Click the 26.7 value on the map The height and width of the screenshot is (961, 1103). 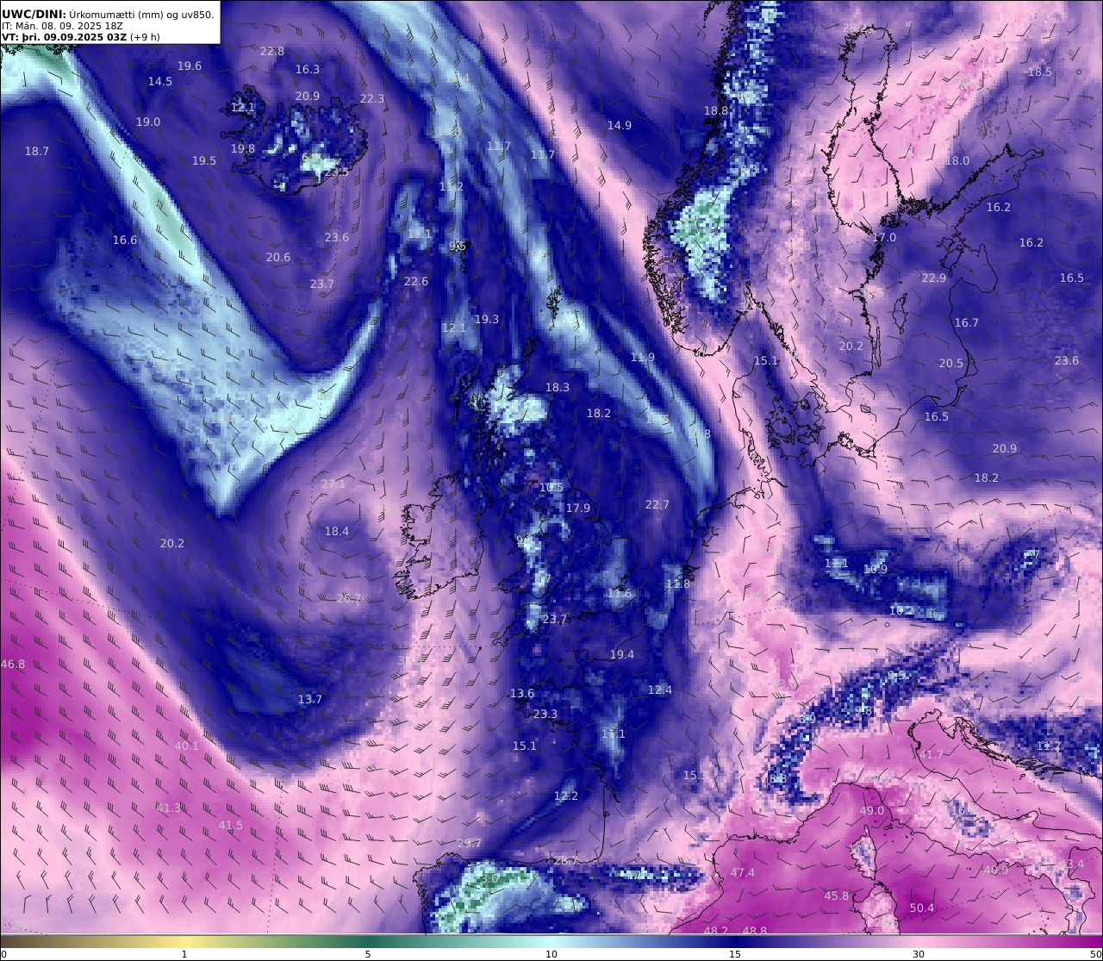(x=349, y=597)
